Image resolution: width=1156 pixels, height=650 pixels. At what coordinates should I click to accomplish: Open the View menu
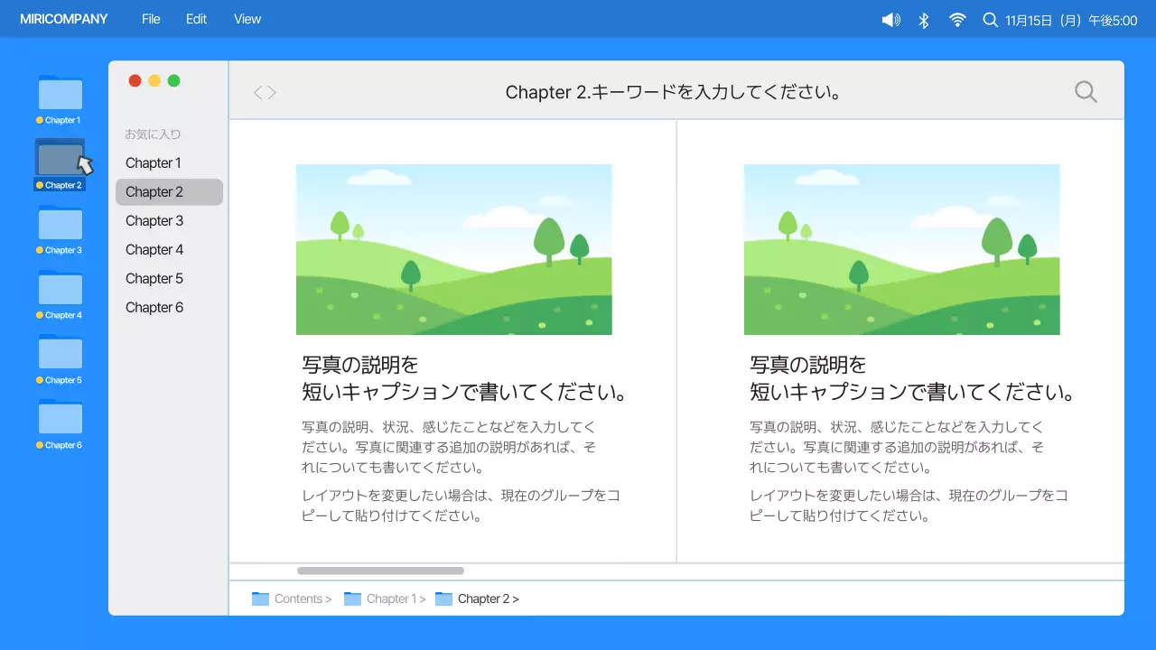[247, 18]
